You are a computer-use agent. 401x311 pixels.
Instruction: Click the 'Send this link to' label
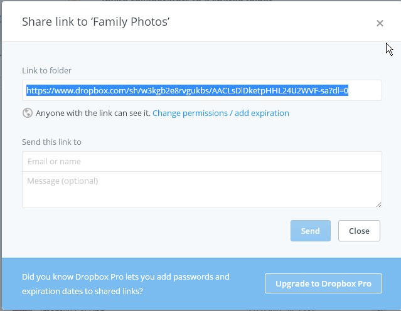point(51,142)
